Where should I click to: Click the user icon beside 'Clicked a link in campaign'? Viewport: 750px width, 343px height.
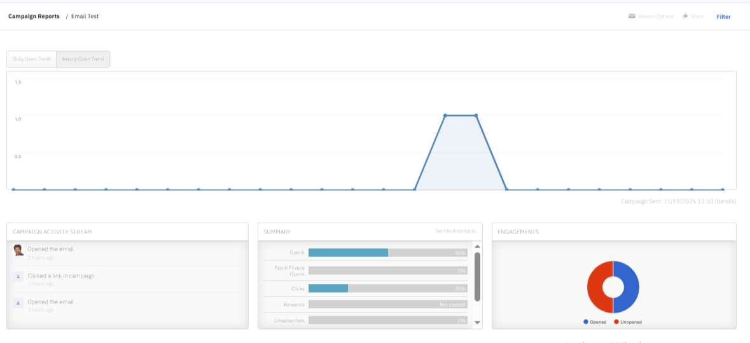click(x=18, y=276)
